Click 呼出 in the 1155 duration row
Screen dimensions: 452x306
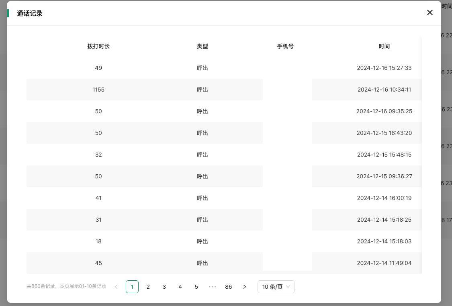click(x=202, y=90)
